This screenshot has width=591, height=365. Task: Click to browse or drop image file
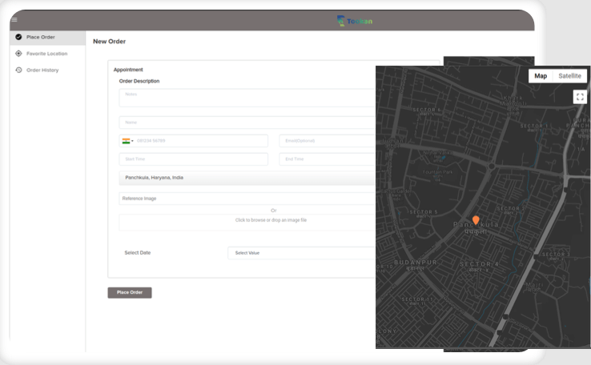tap(271, 220)
